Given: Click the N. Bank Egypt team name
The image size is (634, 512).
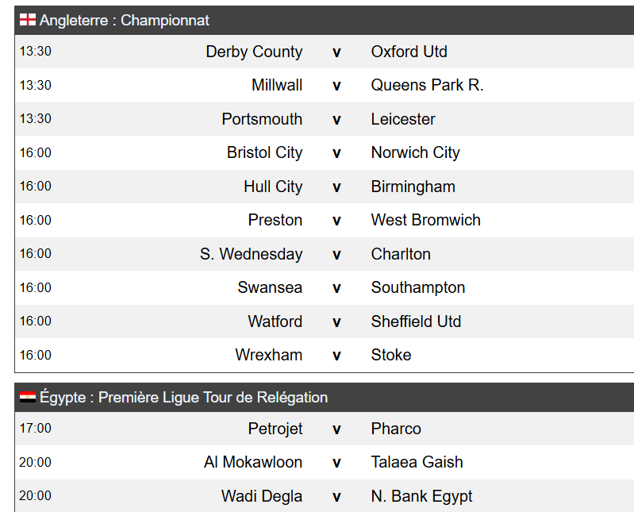Looking at the screenshot, I should tap(421, 496).
